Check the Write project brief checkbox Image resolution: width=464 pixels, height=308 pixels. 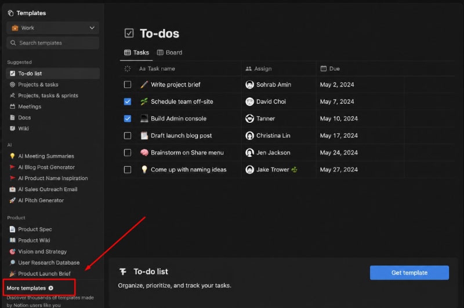[x=128, y=85]
